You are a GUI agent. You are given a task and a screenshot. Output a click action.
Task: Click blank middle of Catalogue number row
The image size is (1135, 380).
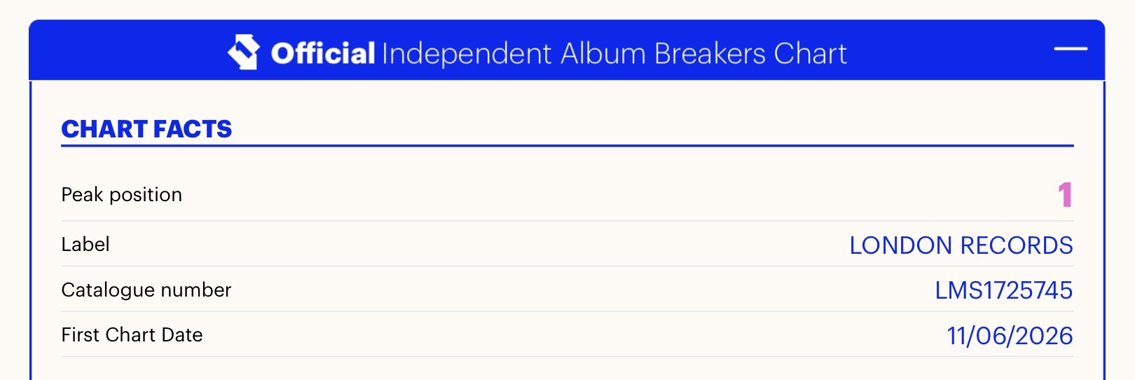(x=583, y=290)
